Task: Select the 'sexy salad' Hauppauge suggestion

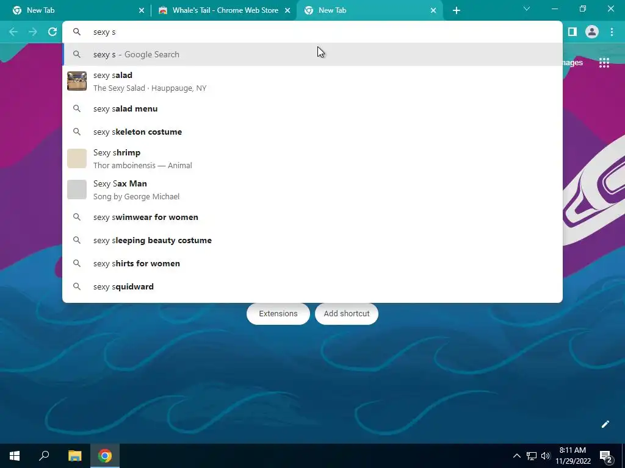Action: 312,81
